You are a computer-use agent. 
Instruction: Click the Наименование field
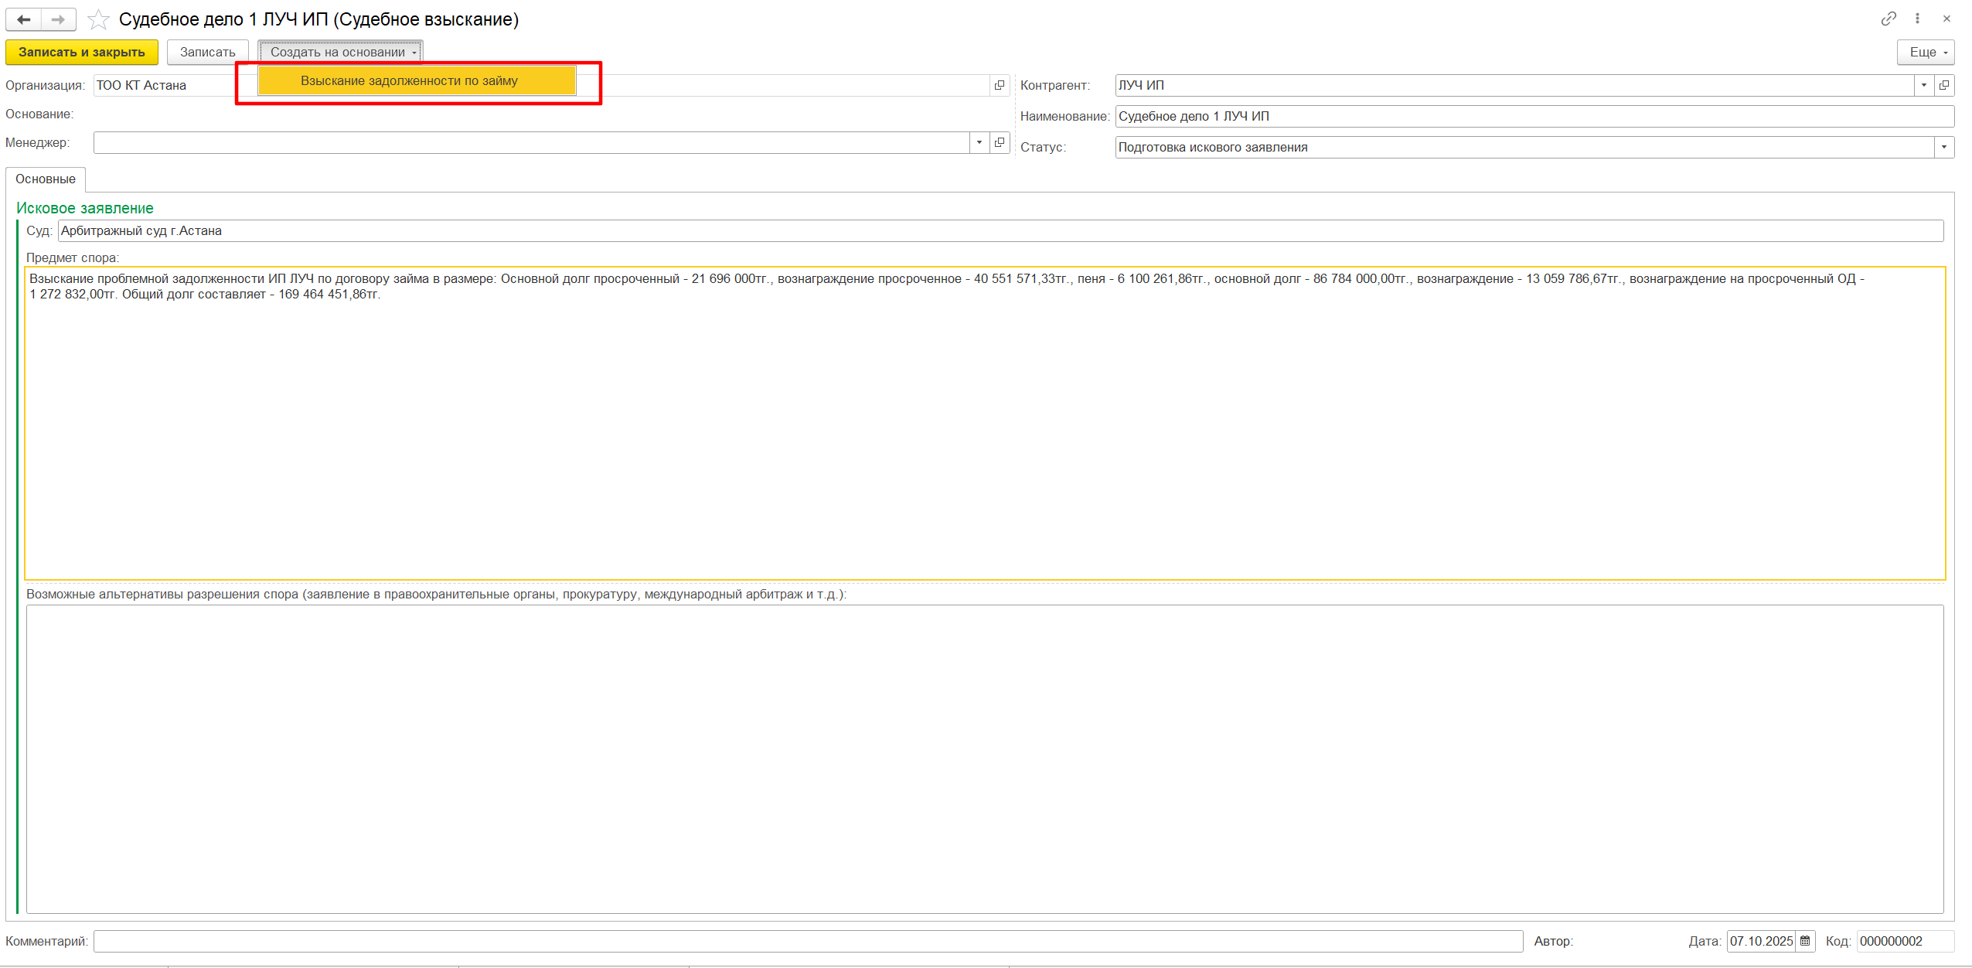point(1534,116)
